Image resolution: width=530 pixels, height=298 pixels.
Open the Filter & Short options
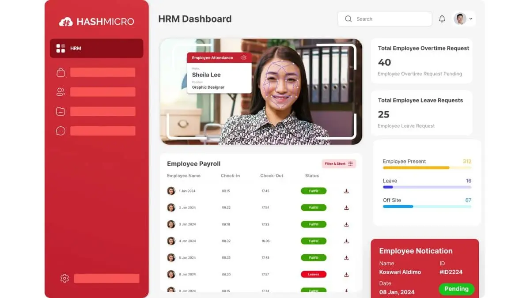(339, 164)
